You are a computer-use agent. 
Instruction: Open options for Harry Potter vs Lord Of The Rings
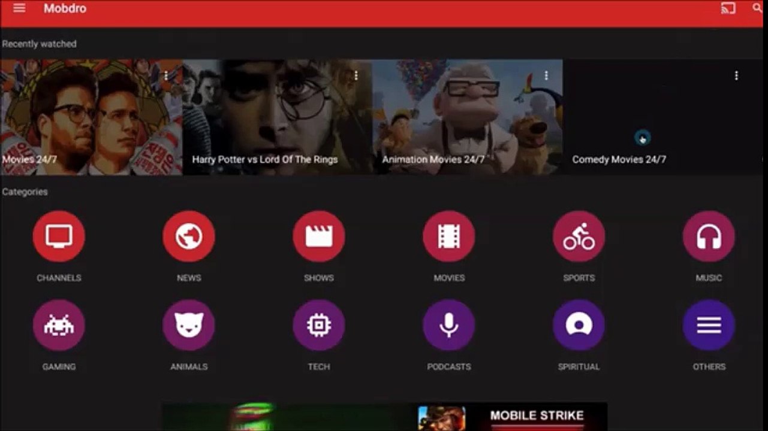(356, 75)
